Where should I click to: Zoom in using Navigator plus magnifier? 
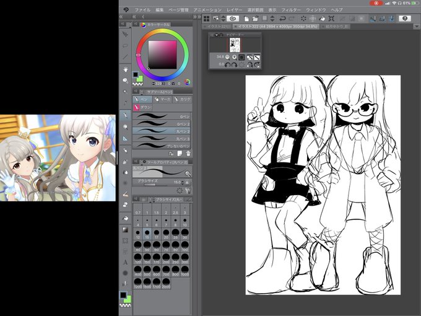(235, 57)
